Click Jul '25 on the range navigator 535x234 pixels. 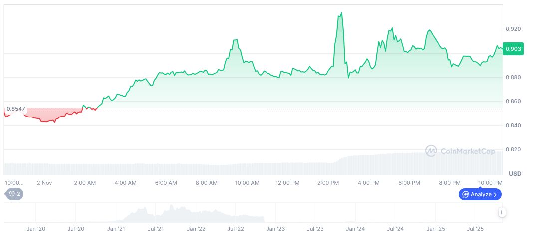(x=475, y=229)
